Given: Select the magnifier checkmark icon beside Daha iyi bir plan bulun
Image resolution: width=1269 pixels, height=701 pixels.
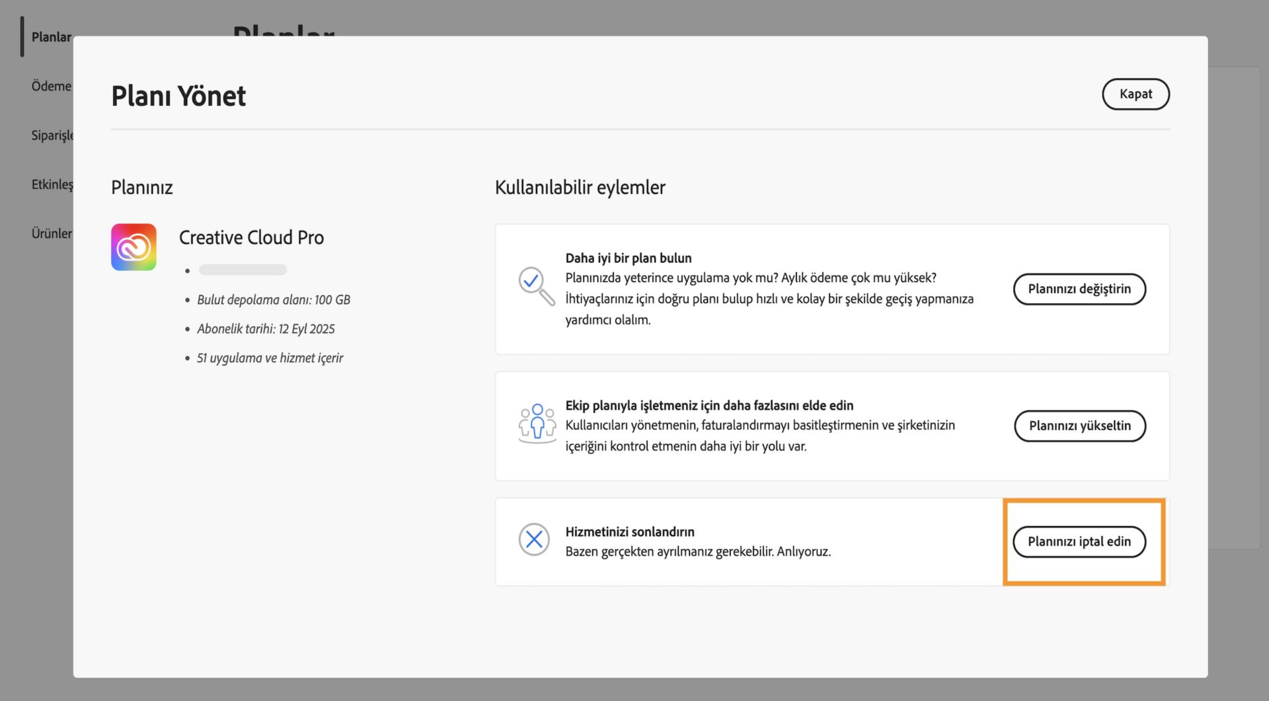Looking at the screenshot, I should tap(537, 289).
